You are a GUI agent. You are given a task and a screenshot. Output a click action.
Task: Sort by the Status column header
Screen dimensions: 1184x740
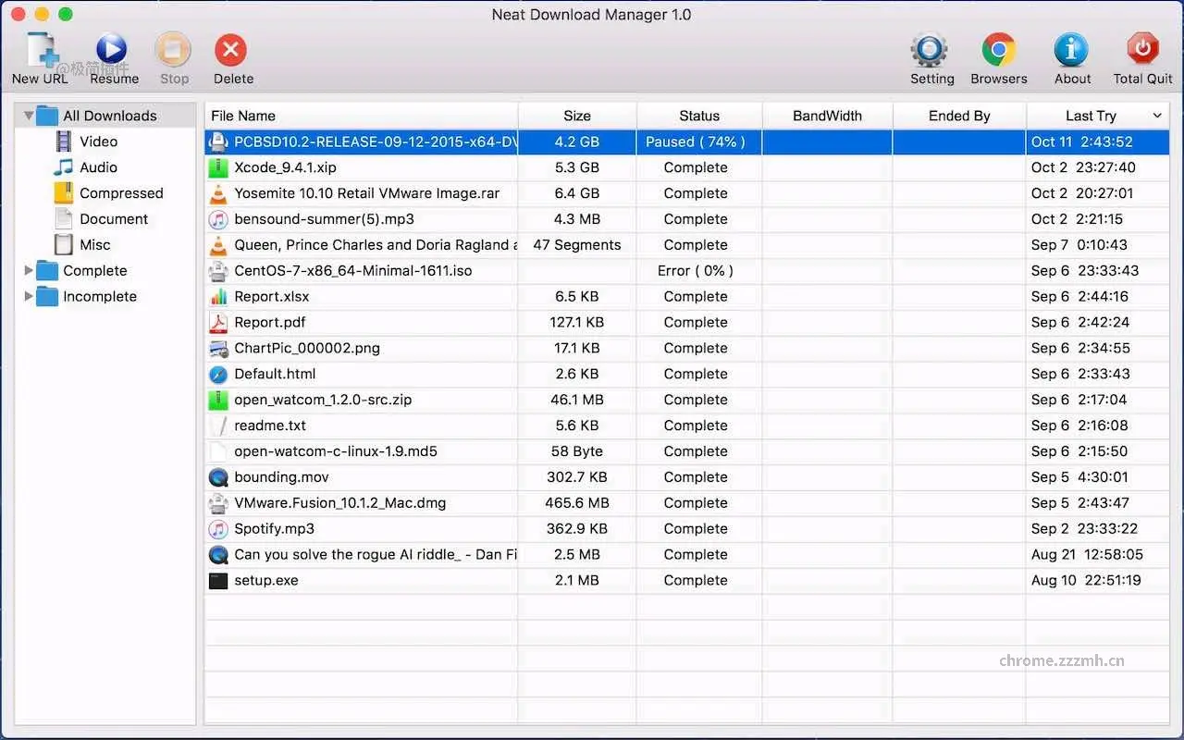click(698, 116)
